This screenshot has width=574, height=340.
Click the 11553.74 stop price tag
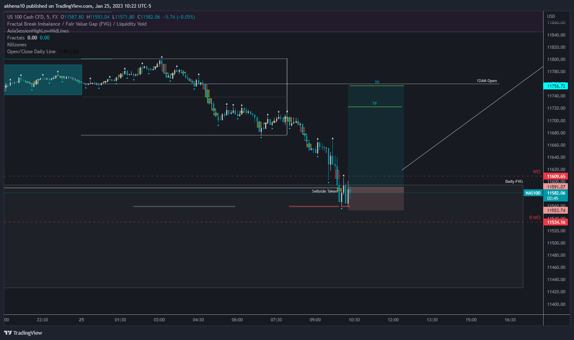[x=557, y=210]
